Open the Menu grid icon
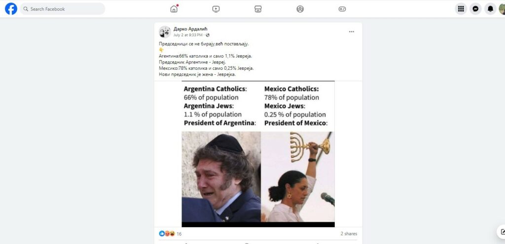 (x=461, y=9)
